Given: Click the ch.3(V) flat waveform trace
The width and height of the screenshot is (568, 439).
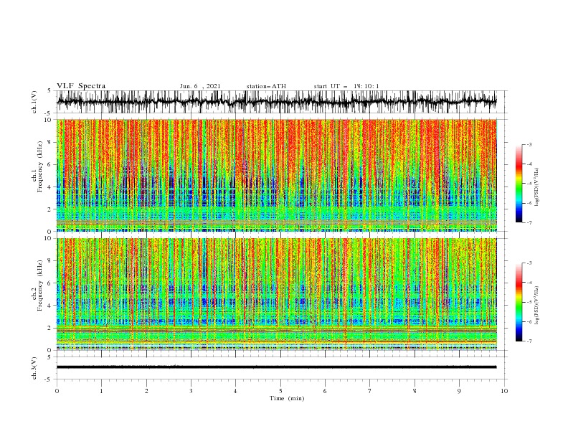Looking at the screenshot, I should (276, 367).
